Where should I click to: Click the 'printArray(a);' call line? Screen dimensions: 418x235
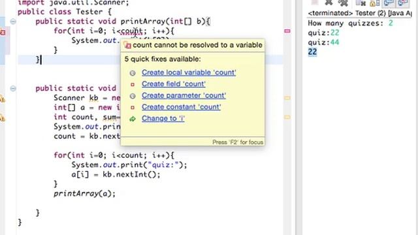[85, 194]
